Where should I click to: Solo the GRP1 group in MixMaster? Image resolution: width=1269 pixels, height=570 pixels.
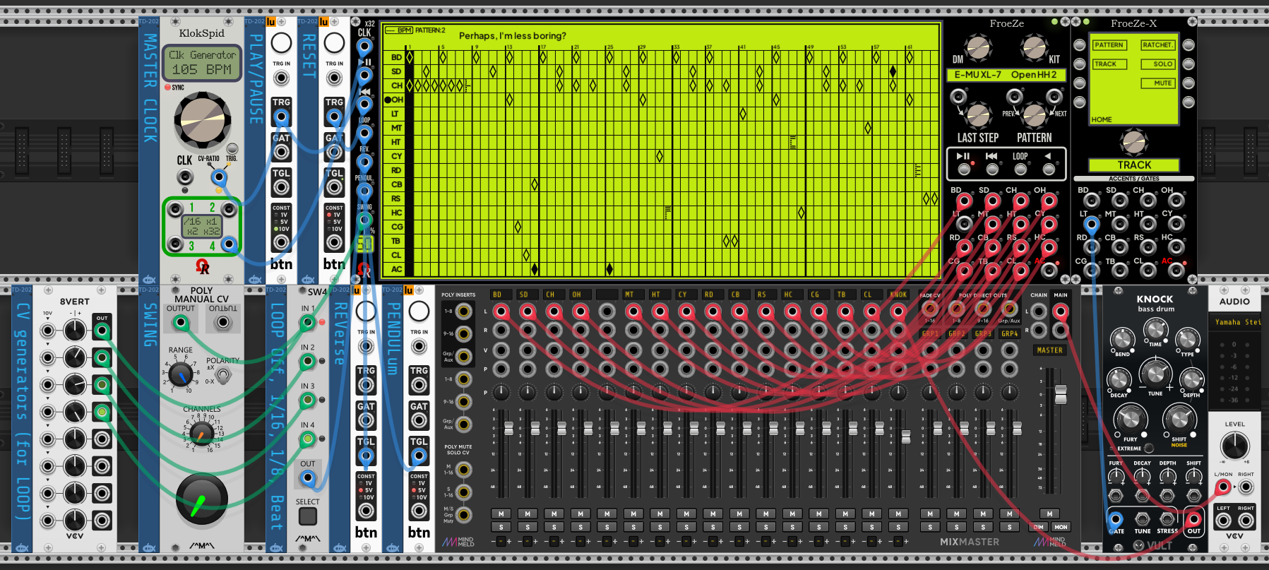930,527
